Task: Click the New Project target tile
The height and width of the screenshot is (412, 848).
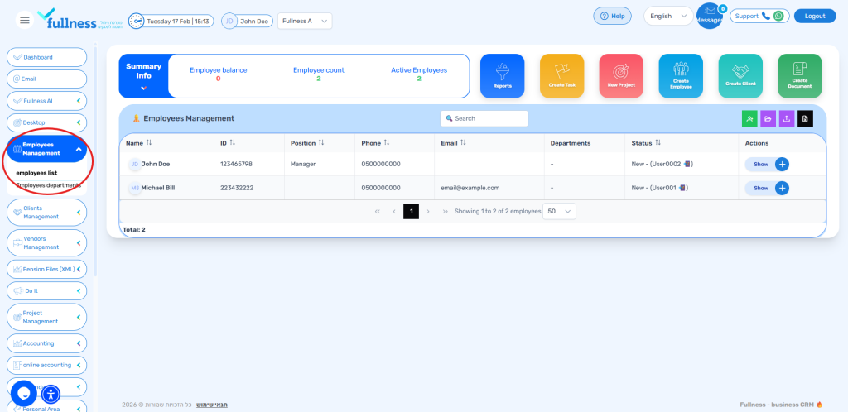Action: 621,75
